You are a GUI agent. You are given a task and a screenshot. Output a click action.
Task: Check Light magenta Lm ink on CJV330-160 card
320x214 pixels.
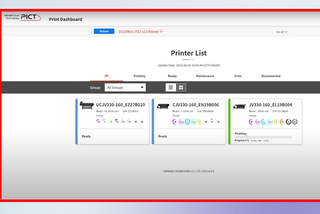pyautogui.click(x=181, y=122)
